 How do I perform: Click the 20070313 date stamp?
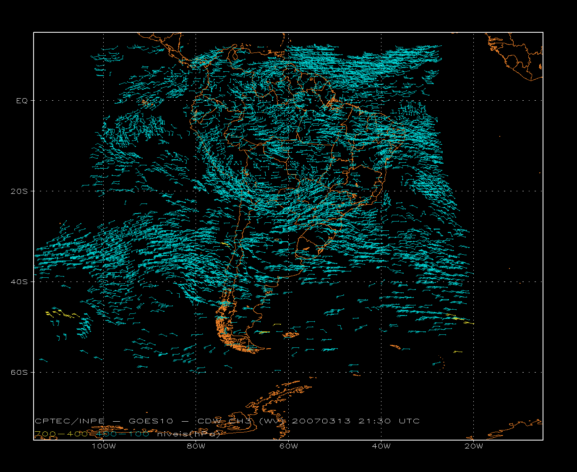point(321,421)
